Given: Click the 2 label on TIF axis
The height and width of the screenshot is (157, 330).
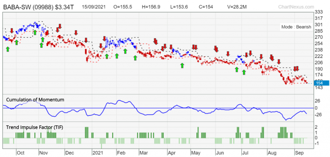Looking at the screenshot, I should click(316, 127).
